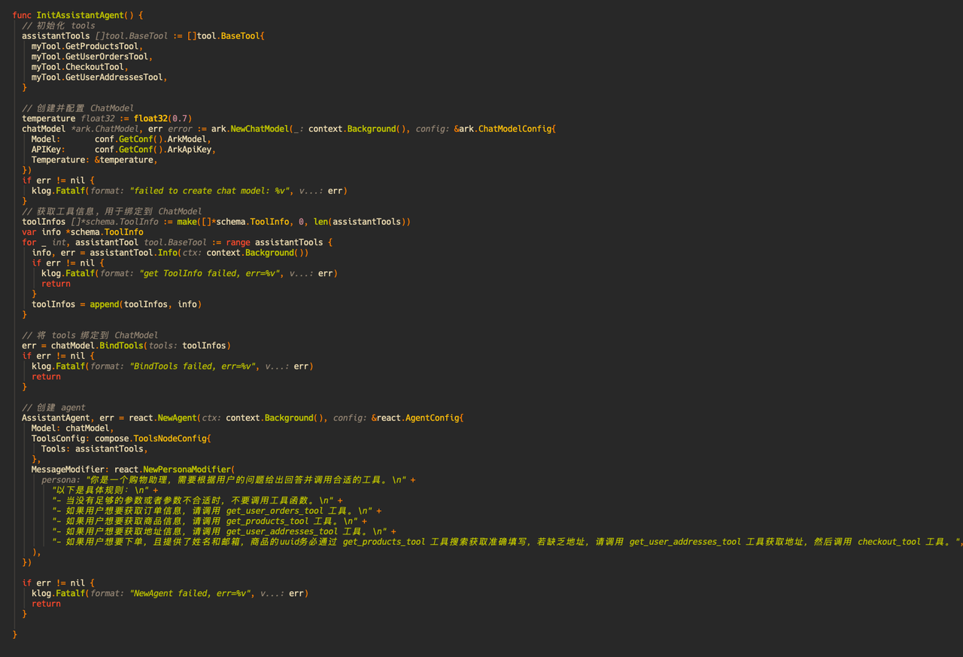Click the make call creating toolInfos
The height and width of the screenshot is (657, 963).
tap(187, 221)
